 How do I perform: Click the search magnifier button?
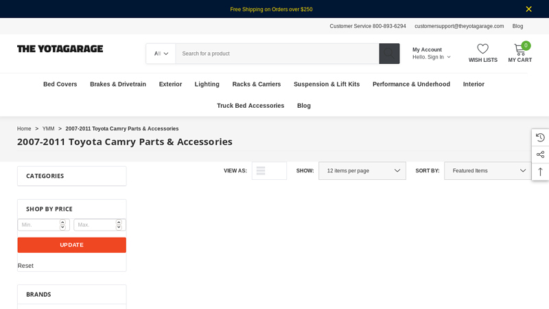pos(389,54)
